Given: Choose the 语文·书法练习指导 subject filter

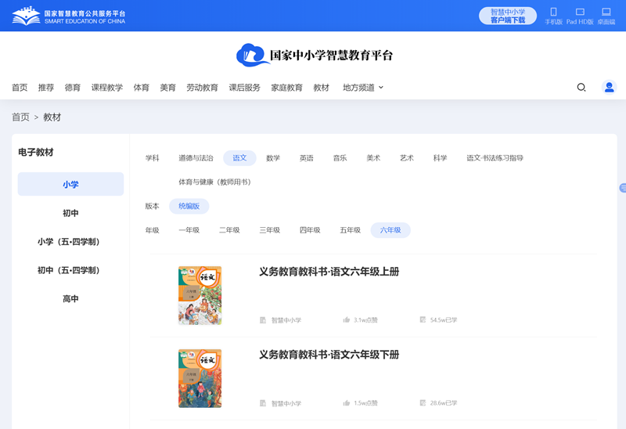Looking at the screenshot, I should point(495,158).
